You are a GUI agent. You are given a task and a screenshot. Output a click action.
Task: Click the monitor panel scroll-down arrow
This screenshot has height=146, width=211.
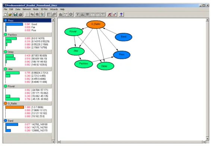pos(53,142)
